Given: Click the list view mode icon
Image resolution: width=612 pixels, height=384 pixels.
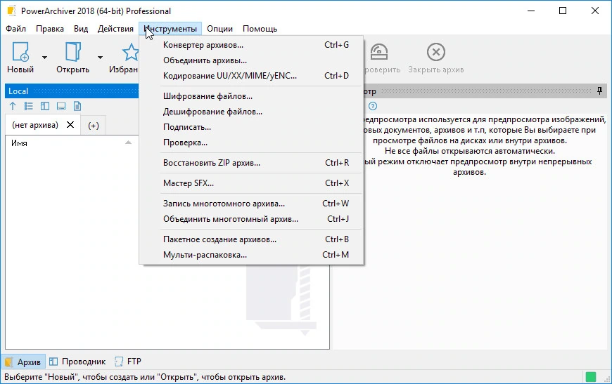Looking at the screenshot, I should click(x=29, y=106).
